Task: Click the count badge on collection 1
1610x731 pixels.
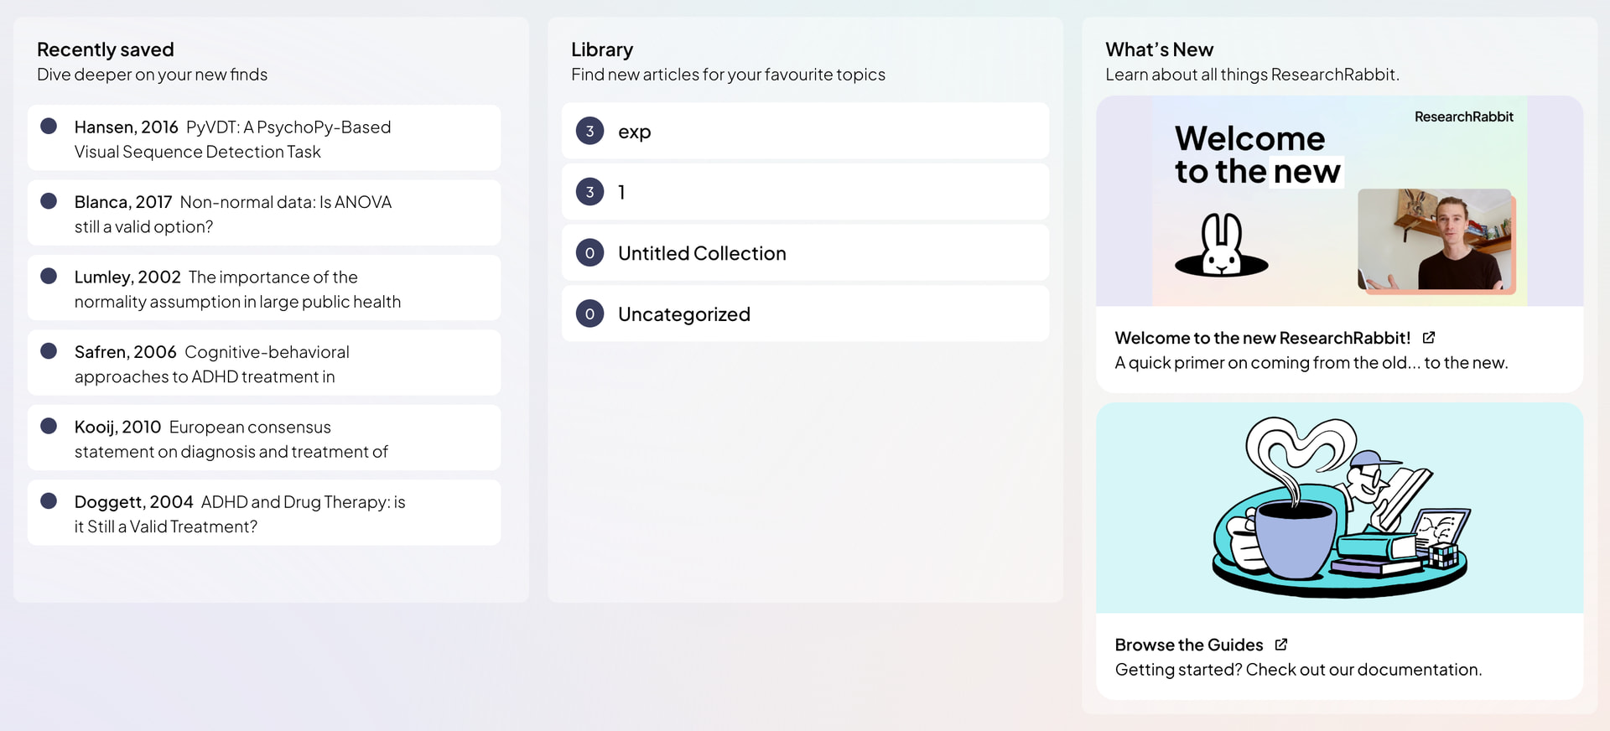Action: (x=589, y=192)
